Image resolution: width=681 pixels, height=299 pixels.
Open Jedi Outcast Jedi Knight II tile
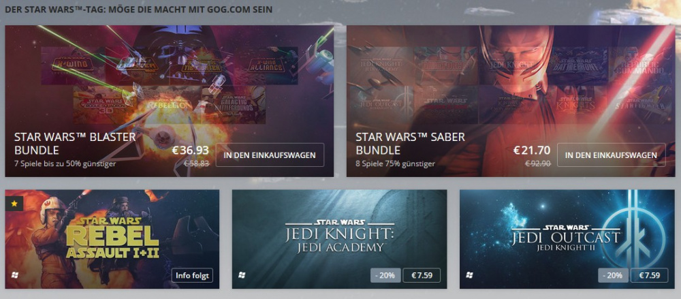tap(567, 239)
